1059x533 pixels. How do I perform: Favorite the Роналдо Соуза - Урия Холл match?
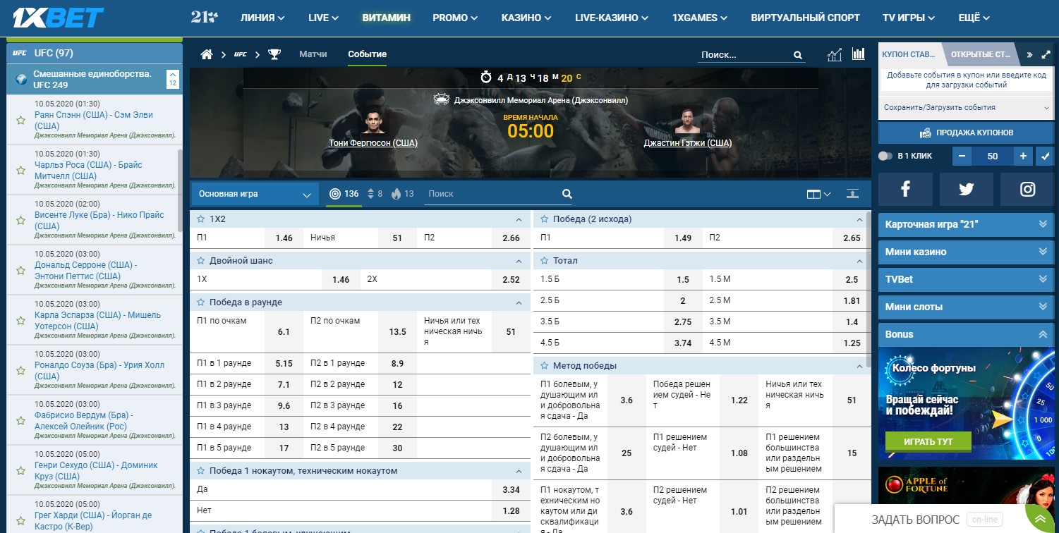[x=20, y=371]
